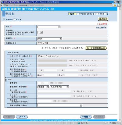Screen dimensions: 122x125
Task: Click the first postal code box
Action: pyautogui.click(x=39, y=83)
